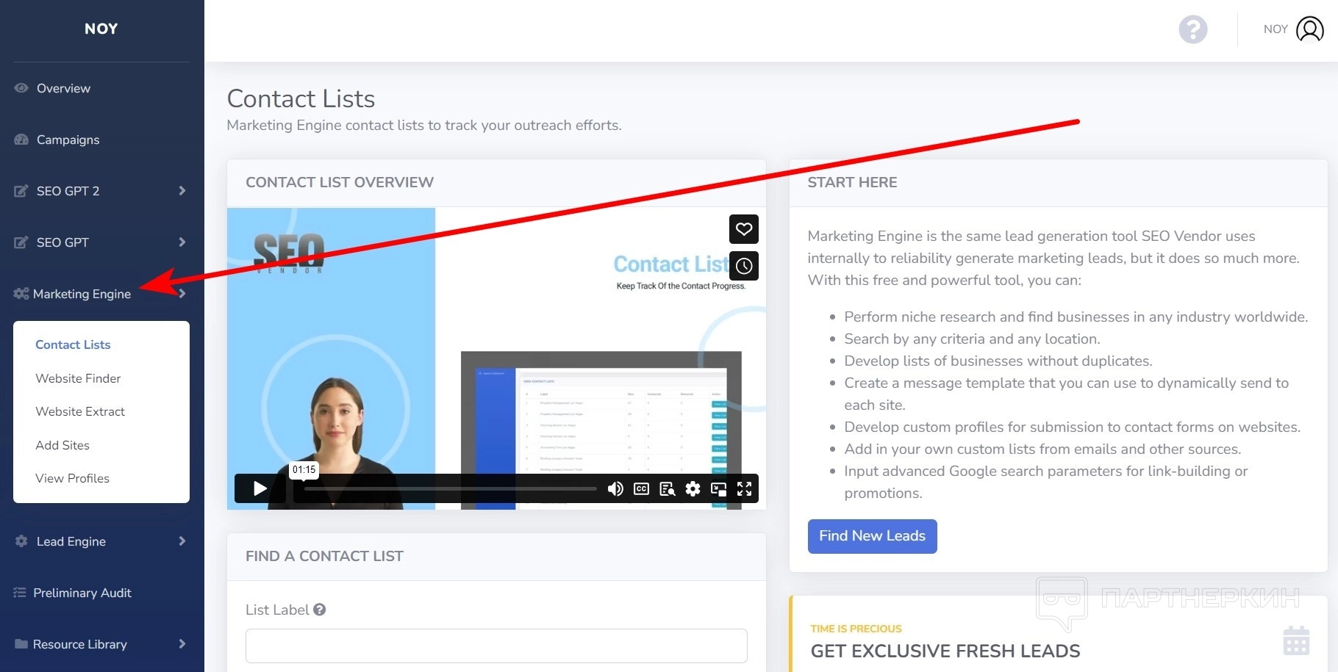Viewport: 1338px width, 672px height.
Task: Click the NOY brand title in sidebar
Action: click(x=101, y=29)
